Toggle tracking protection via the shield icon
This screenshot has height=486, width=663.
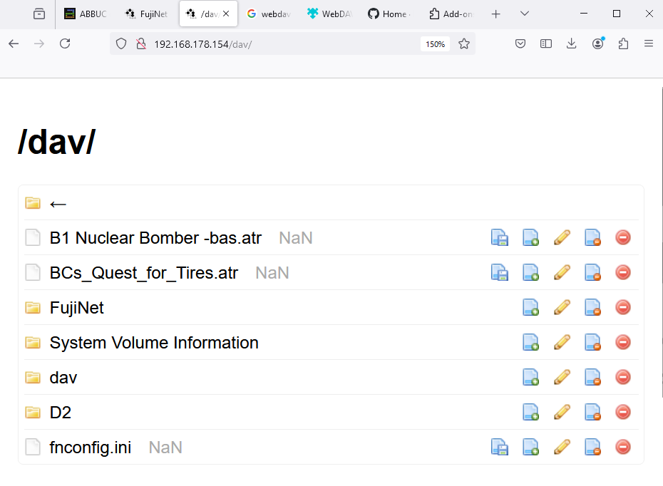[x=121, y=43]
